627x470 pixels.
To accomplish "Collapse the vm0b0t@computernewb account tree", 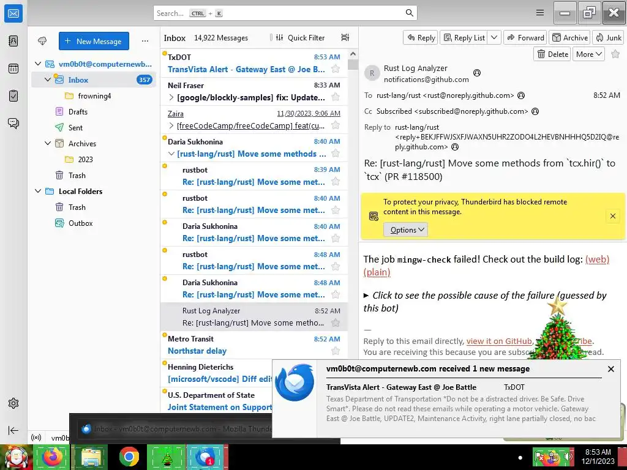I will point(38,64).
